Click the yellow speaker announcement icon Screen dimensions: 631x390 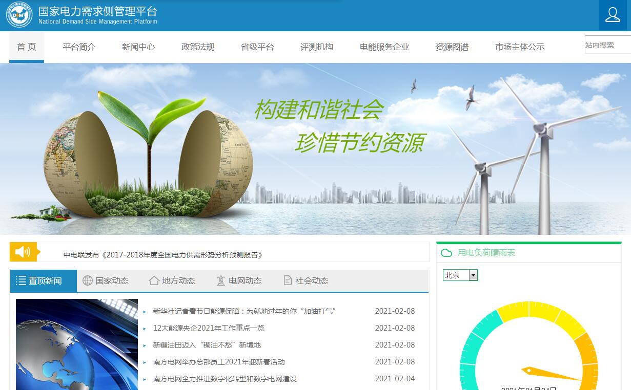pyautogui.click(x=23, y=252)
